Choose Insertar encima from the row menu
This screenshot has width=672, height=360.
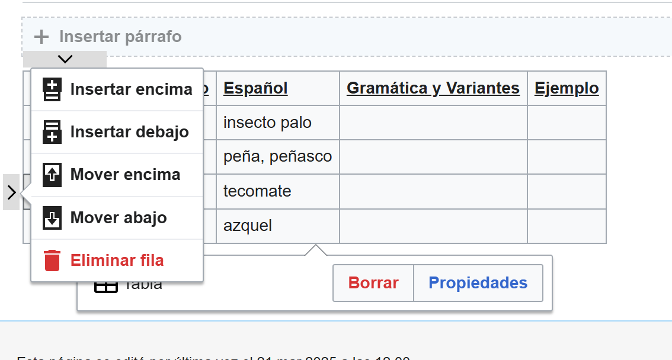[x=131, y=89]
